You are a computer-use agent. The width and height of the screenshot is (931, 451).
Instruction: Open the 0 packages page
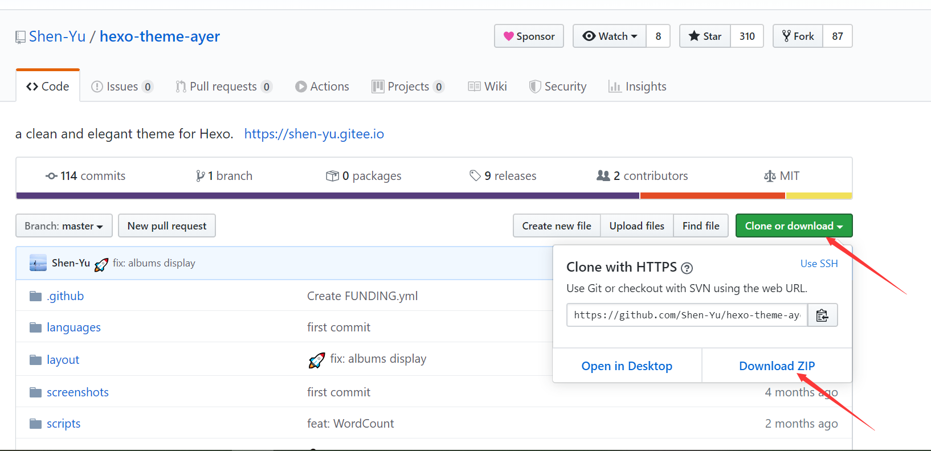364,176
